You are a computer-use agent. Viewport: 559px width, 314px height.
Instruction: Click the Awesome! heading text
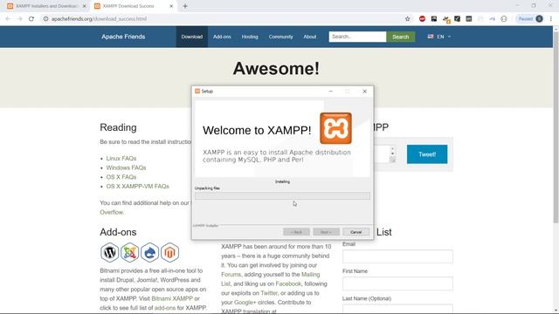coord(276,68)
